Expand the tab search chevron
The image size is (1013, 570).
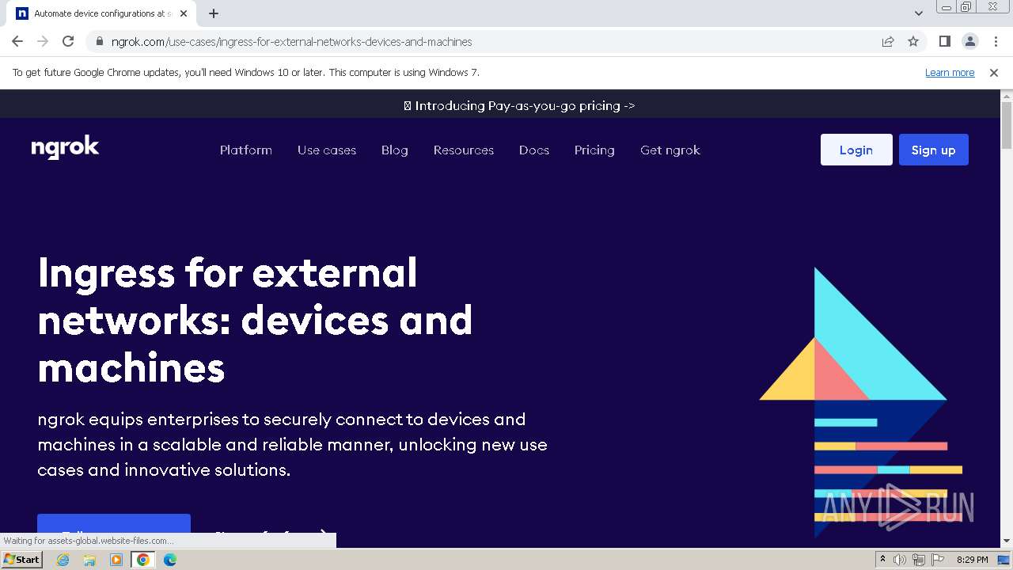tap(919, 13)
